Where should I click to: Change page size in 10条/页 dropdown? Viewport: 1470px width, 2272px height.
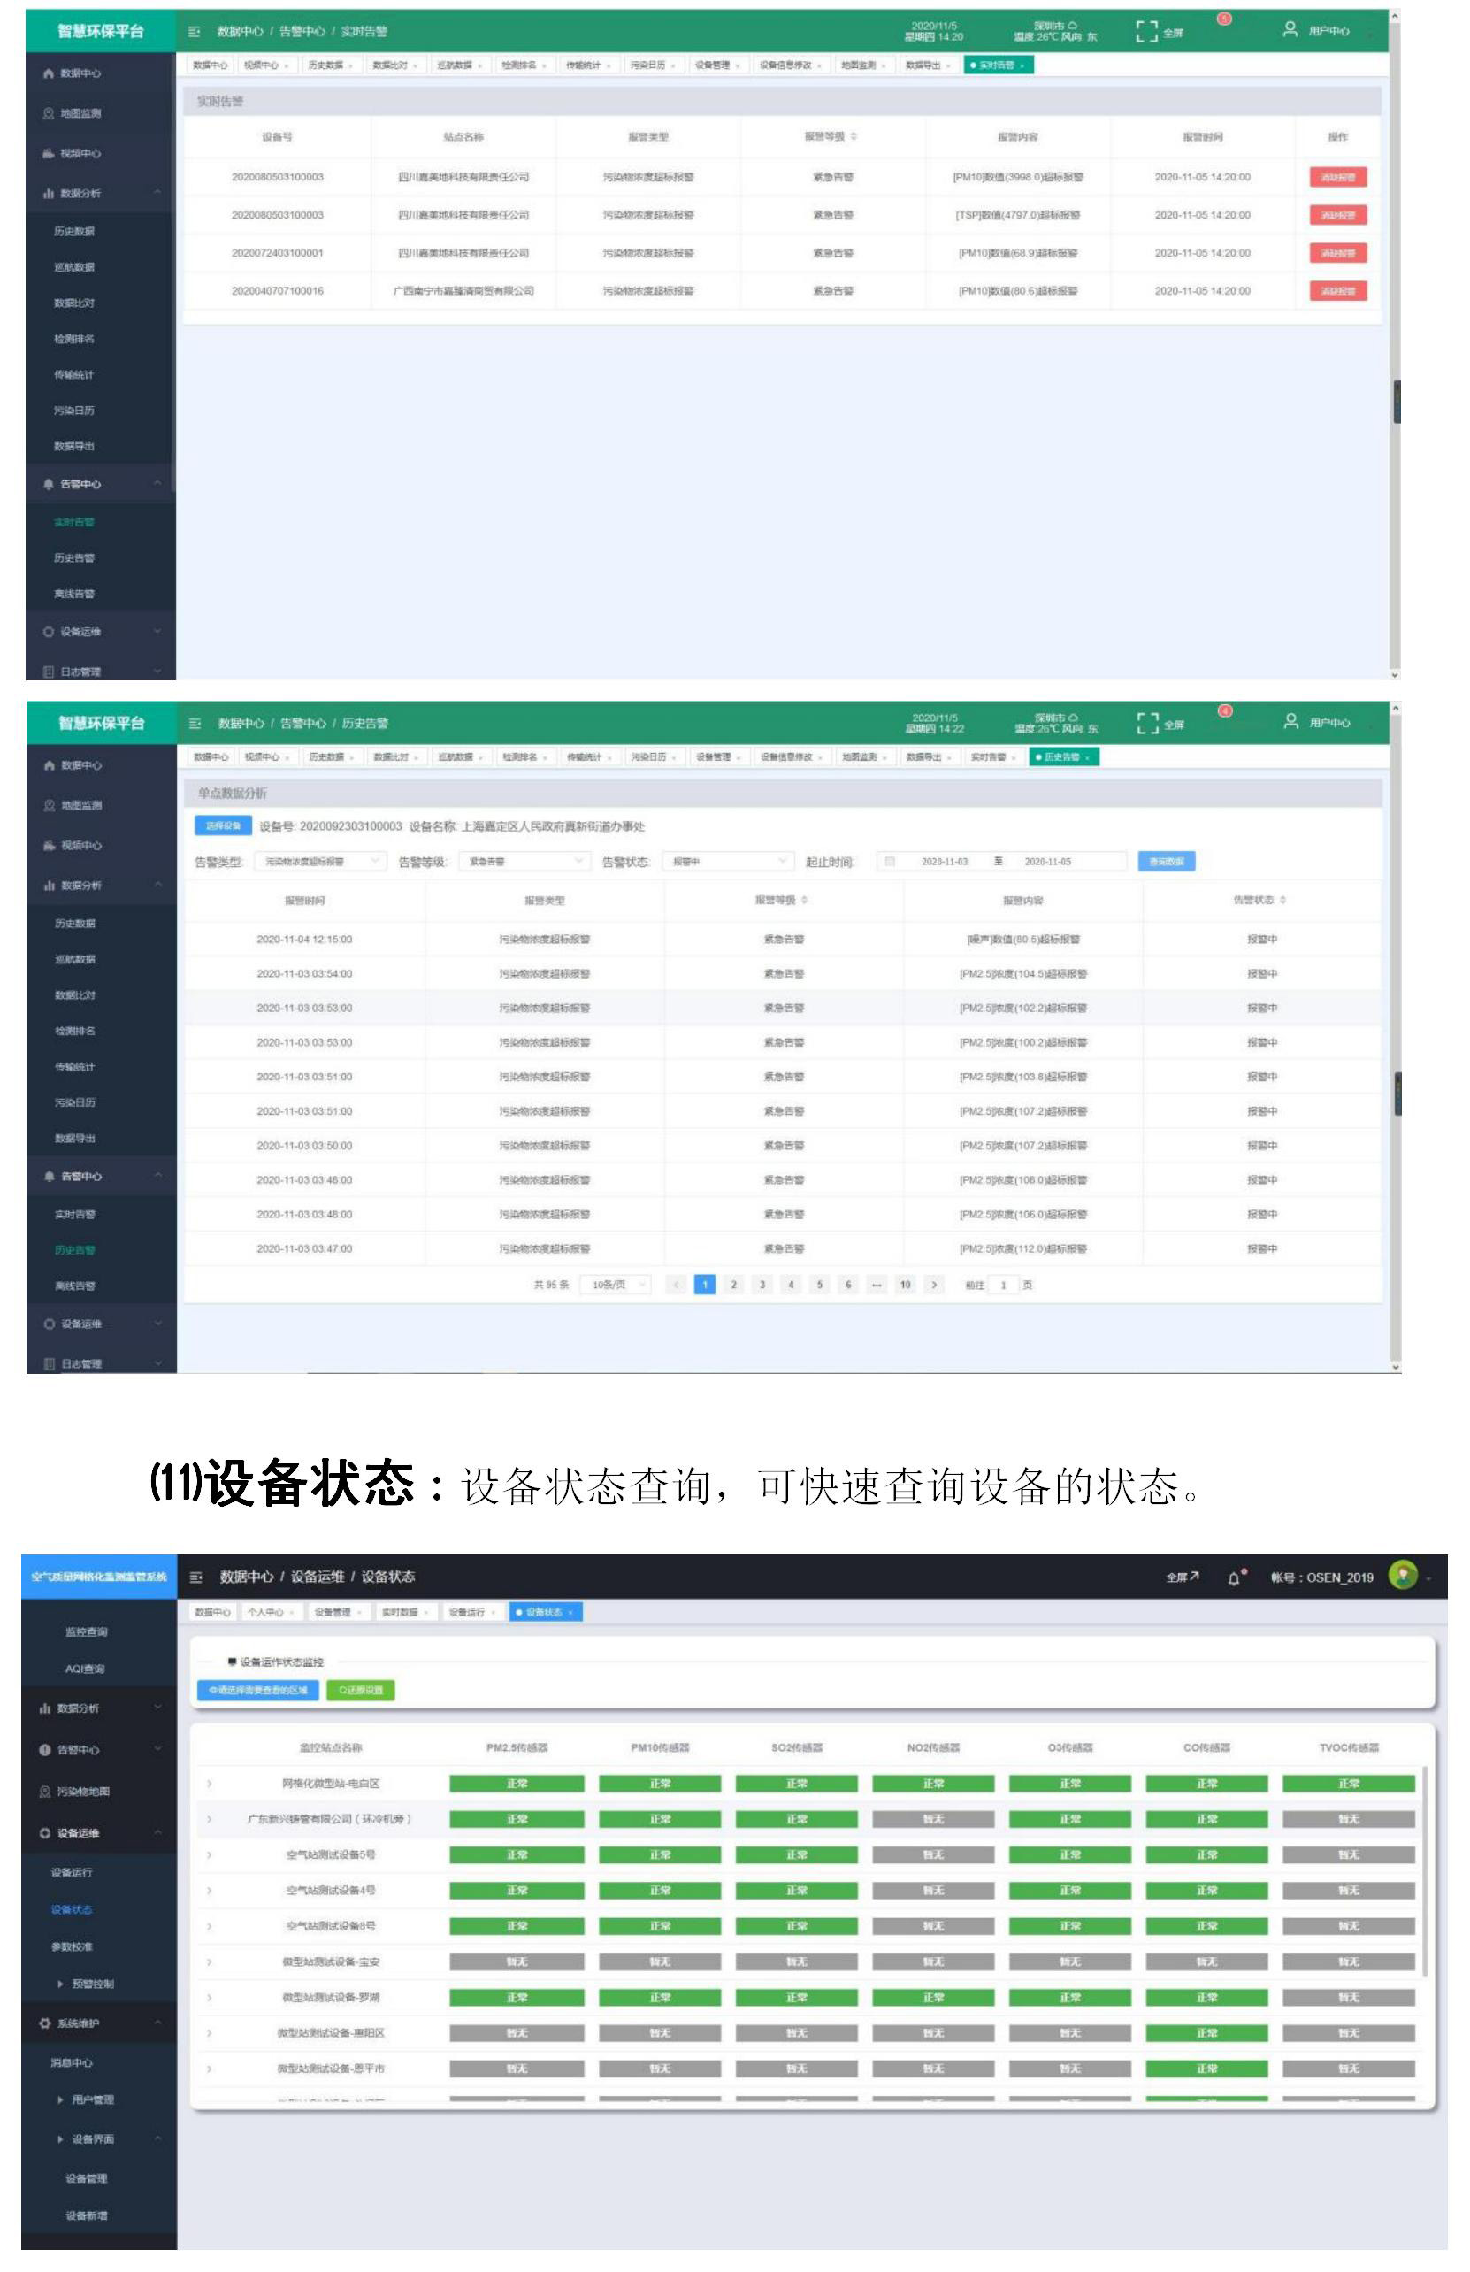[616, 1285]
